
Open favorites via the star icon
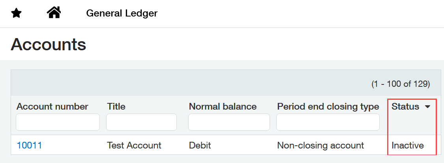tap(16, 13)
